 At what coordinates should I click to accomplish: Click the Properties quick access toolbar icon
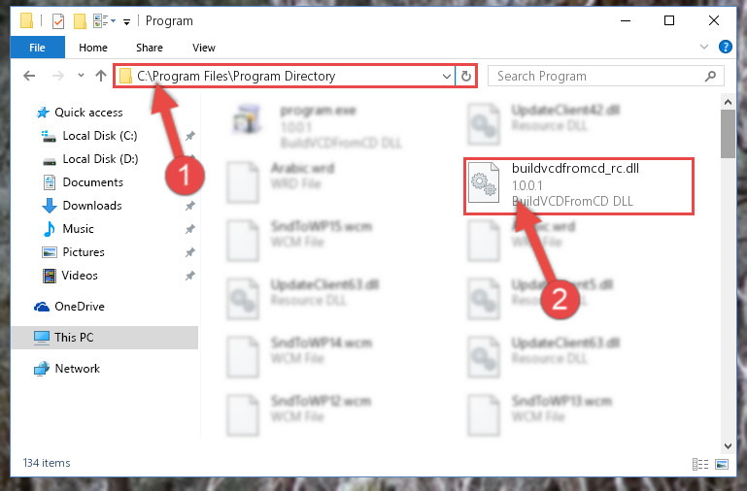[x=57, y=21]
